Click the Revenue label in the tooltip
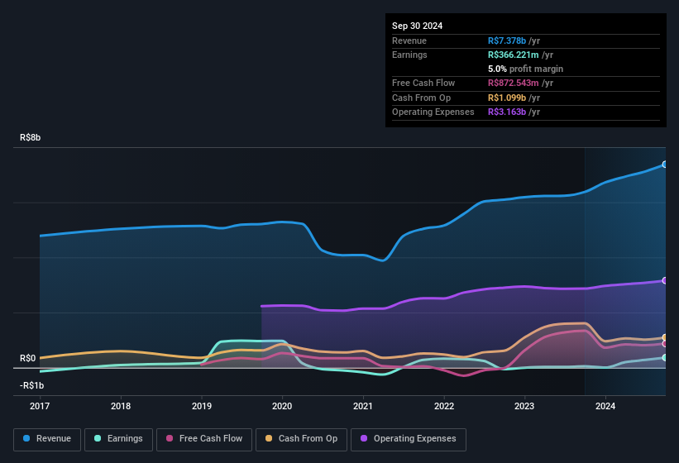The height and width of the screenshot is (463, 679). pyautogui.click(x=409, y=41)
